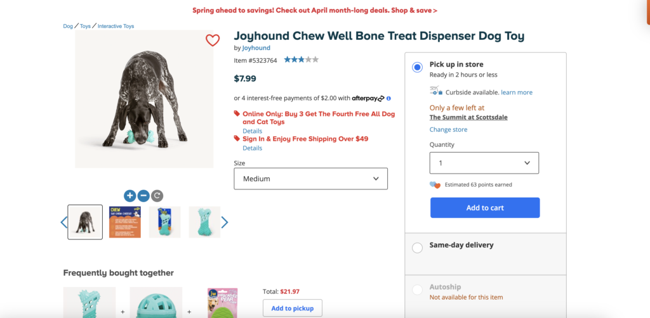Go to Dog breadcrumb category
This screenshot has width=650, height=318.
coord(68,27)
